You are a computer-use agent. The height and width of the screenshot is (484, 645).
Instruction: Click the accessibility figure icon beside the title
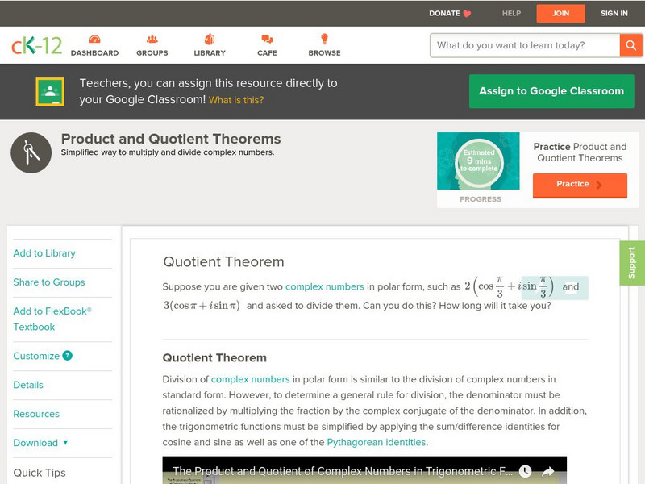(x=30, y=152)
